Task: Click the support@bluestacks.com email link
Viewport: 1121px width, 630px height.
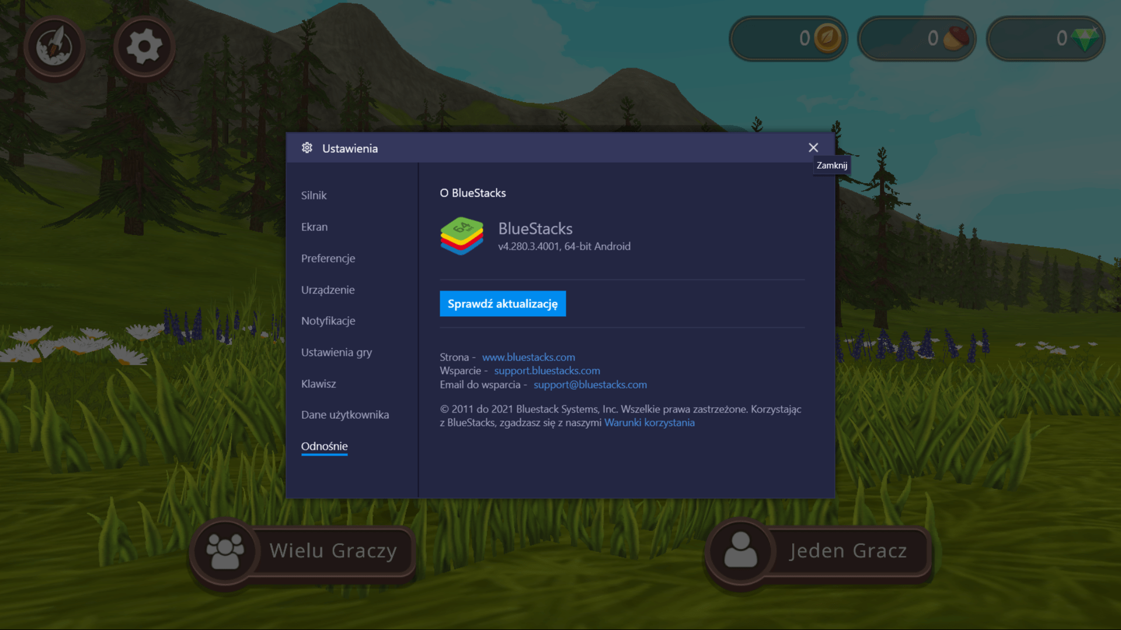Action: pos(590,384)
